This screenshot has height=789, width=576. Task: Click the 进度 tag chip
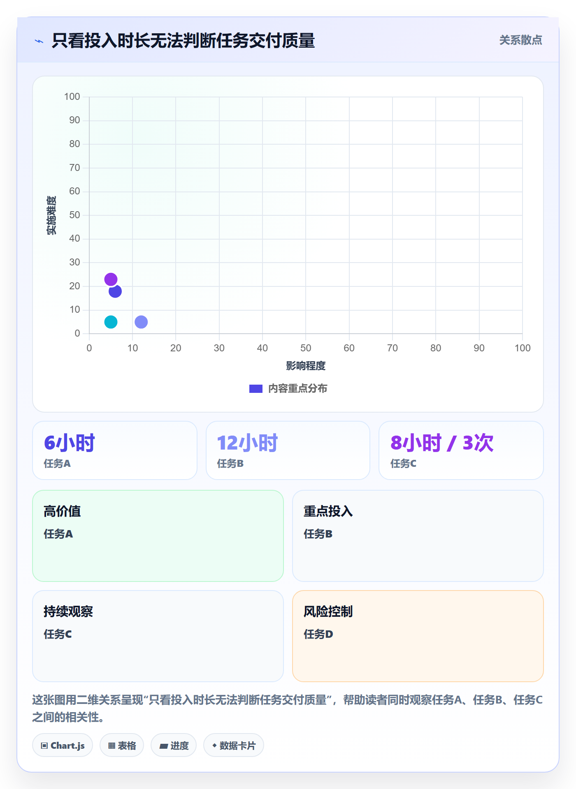coord(174,745)
